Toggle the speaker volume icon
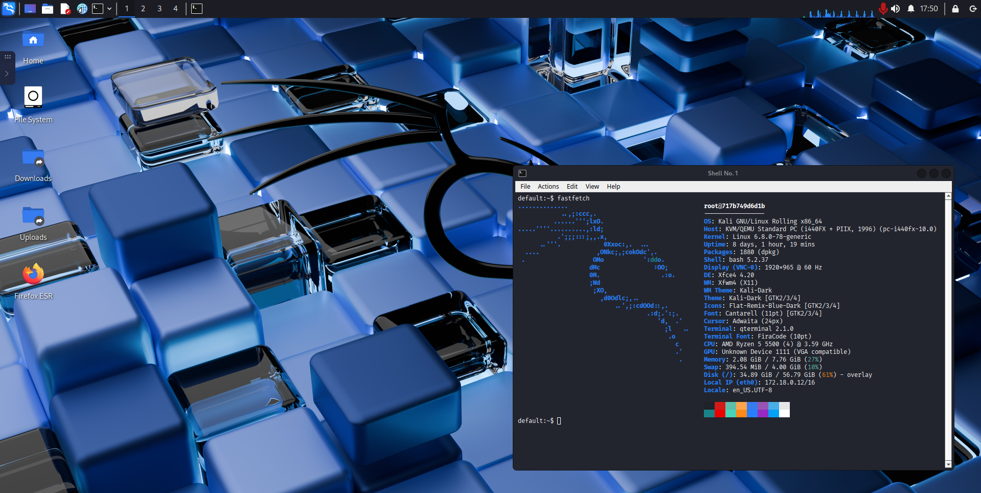 point(895,9)
